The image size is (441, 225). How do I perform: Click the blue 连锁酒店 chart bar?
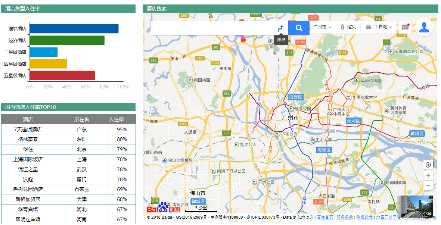[74, 29]
